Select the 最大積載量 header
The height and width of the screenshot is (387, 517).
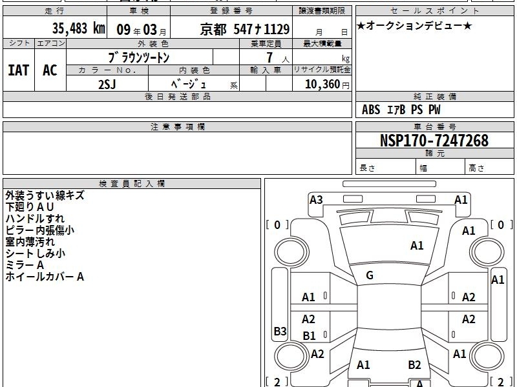click(x=322, y=44)
